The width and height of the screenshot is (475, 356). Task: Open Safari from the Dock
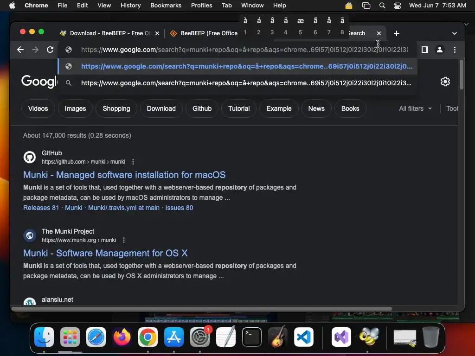click(96, 337)
